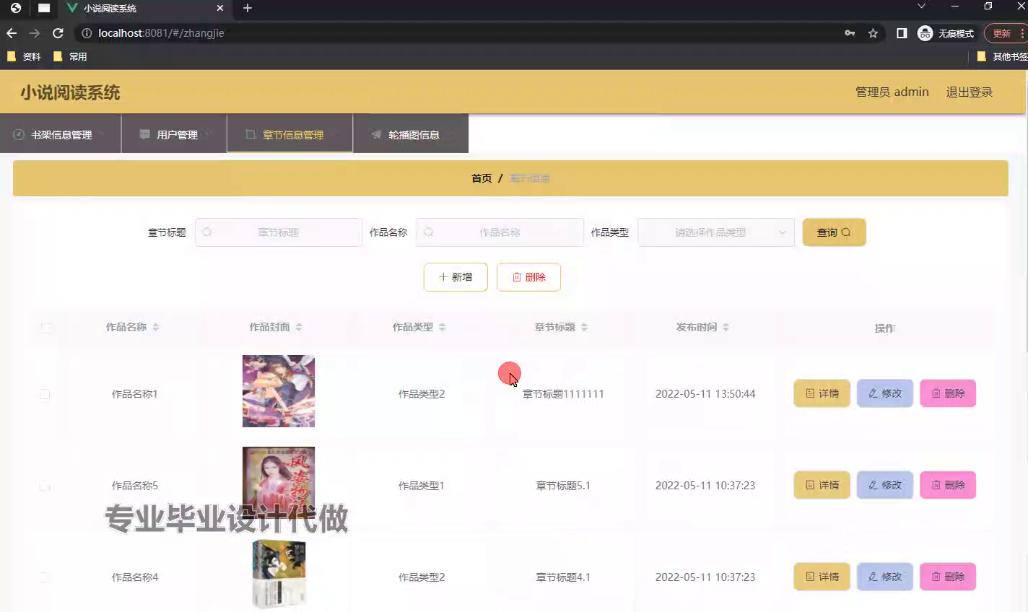Open the saved passwords key icon
Viewport: 1028px width, 612px height.
[x=850, y=33]
